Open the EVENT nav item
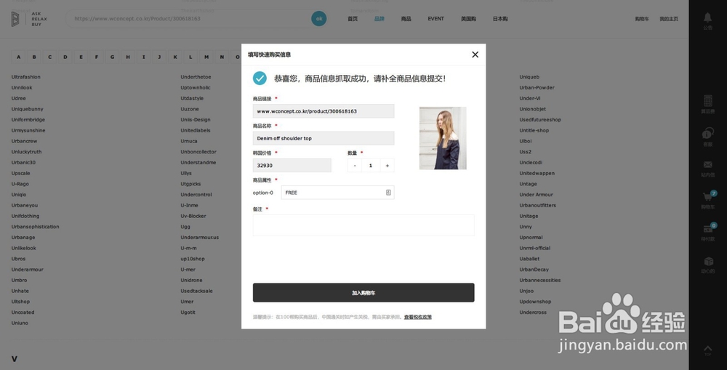This screenshot has height=370, width=727. coord(435,19)
